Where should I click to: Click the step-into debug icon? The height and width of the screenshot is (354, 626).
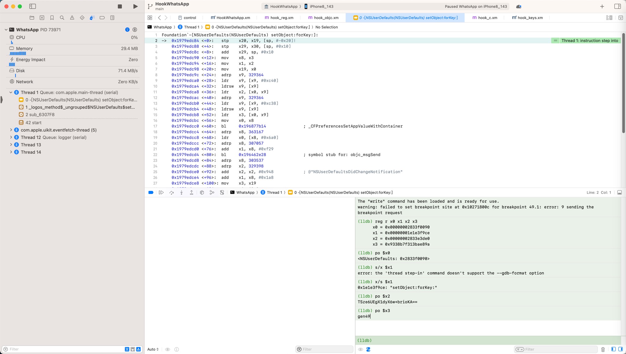(182, 192)
